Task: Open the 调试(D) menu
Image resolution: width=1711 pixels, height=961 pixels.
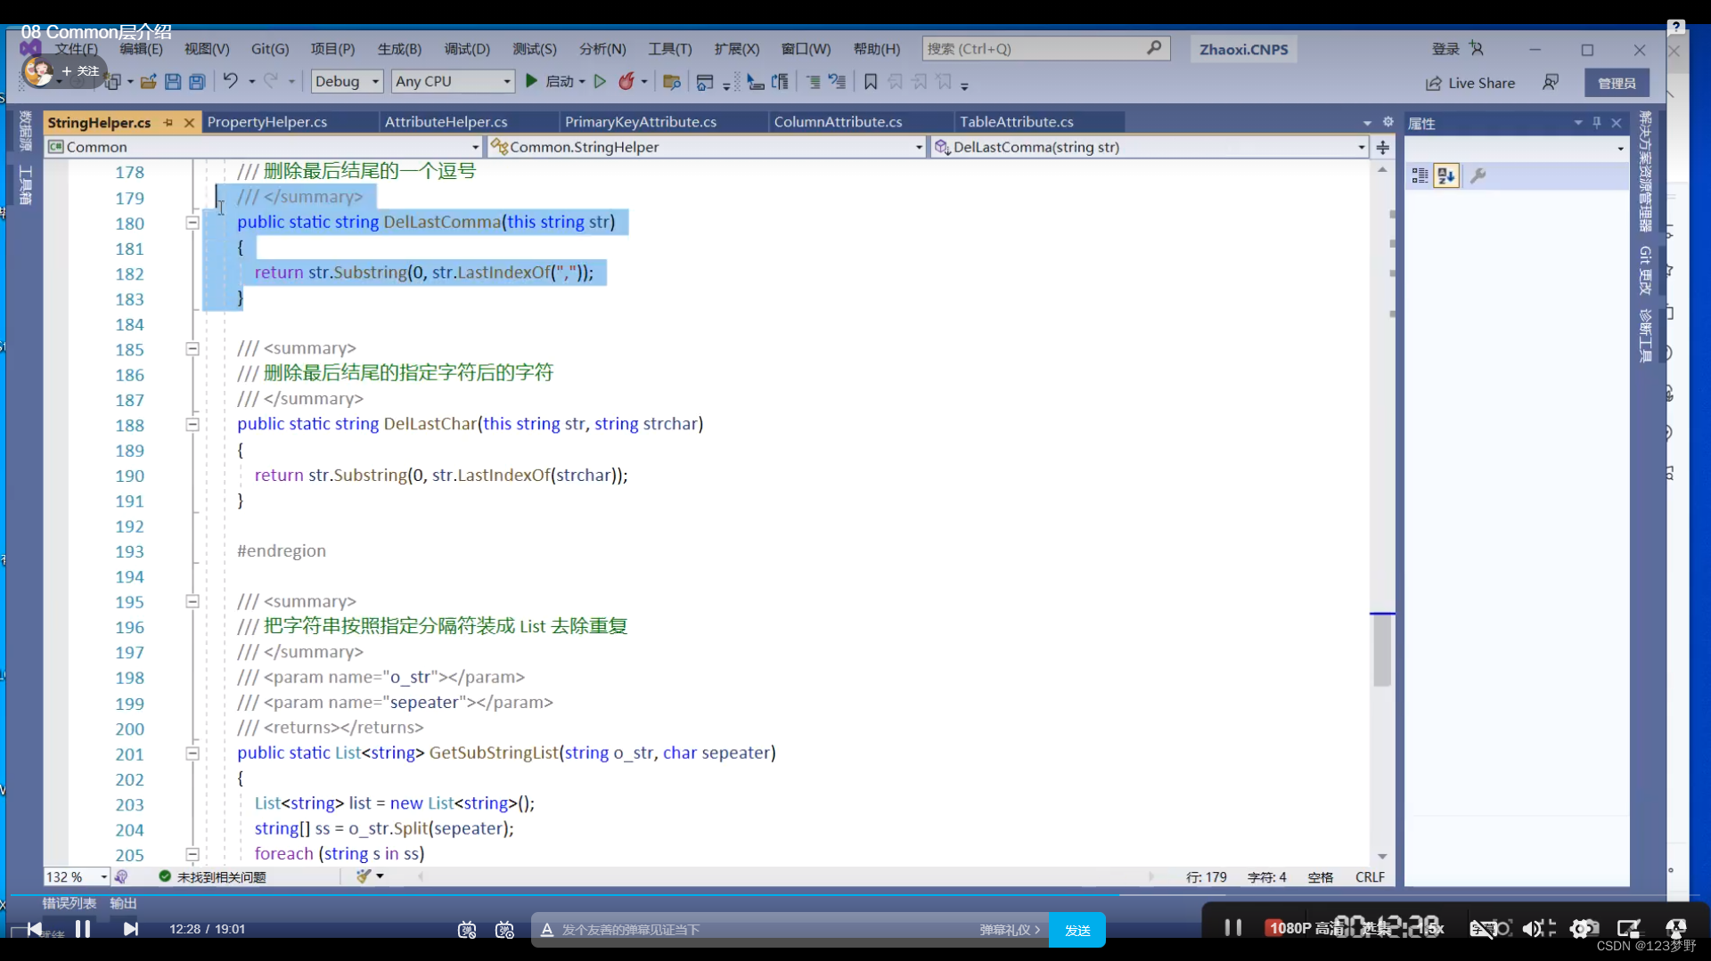Action: (467, 49)
